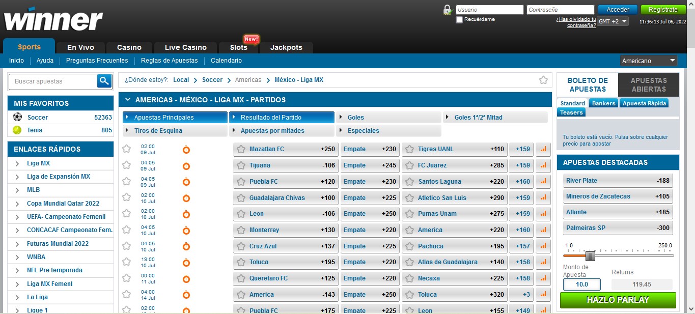The image size is (695, 314).
Task: Go to Soccer in breadcrumb
Action: (x=212, y=80)
